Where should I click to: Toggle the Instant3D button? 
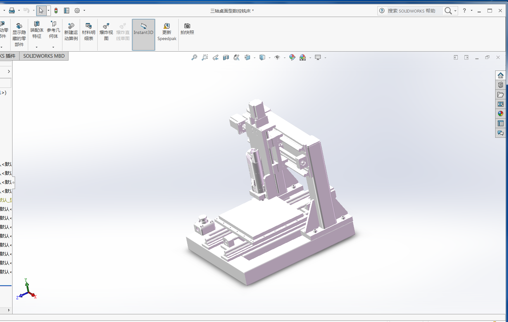click(143, 32)
